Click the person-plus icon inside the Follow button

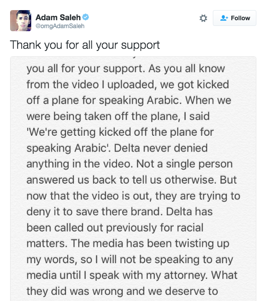[224, 18]
